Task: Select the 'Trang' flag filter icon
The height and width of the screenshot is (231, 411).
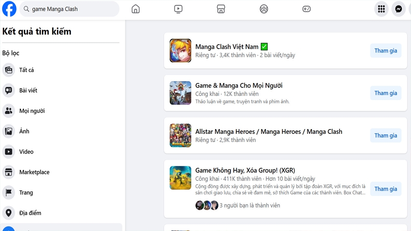Action: (9, 192)
